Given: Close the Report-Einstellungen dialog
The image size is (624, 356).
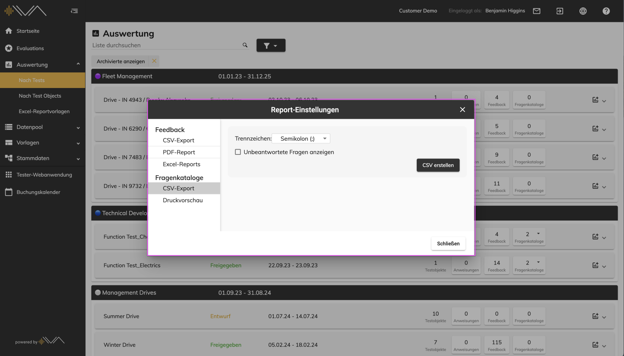Looking at the screenshot, I should [462, 110].
